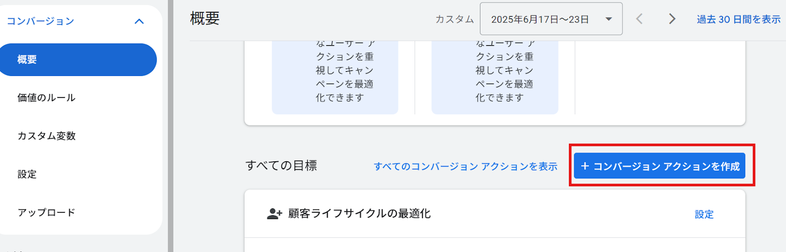Open 設定 link for 顧客ライフサイクルの最適化
Screen dimensions: 786x252
pyautogui.click(x=704, y=214)
